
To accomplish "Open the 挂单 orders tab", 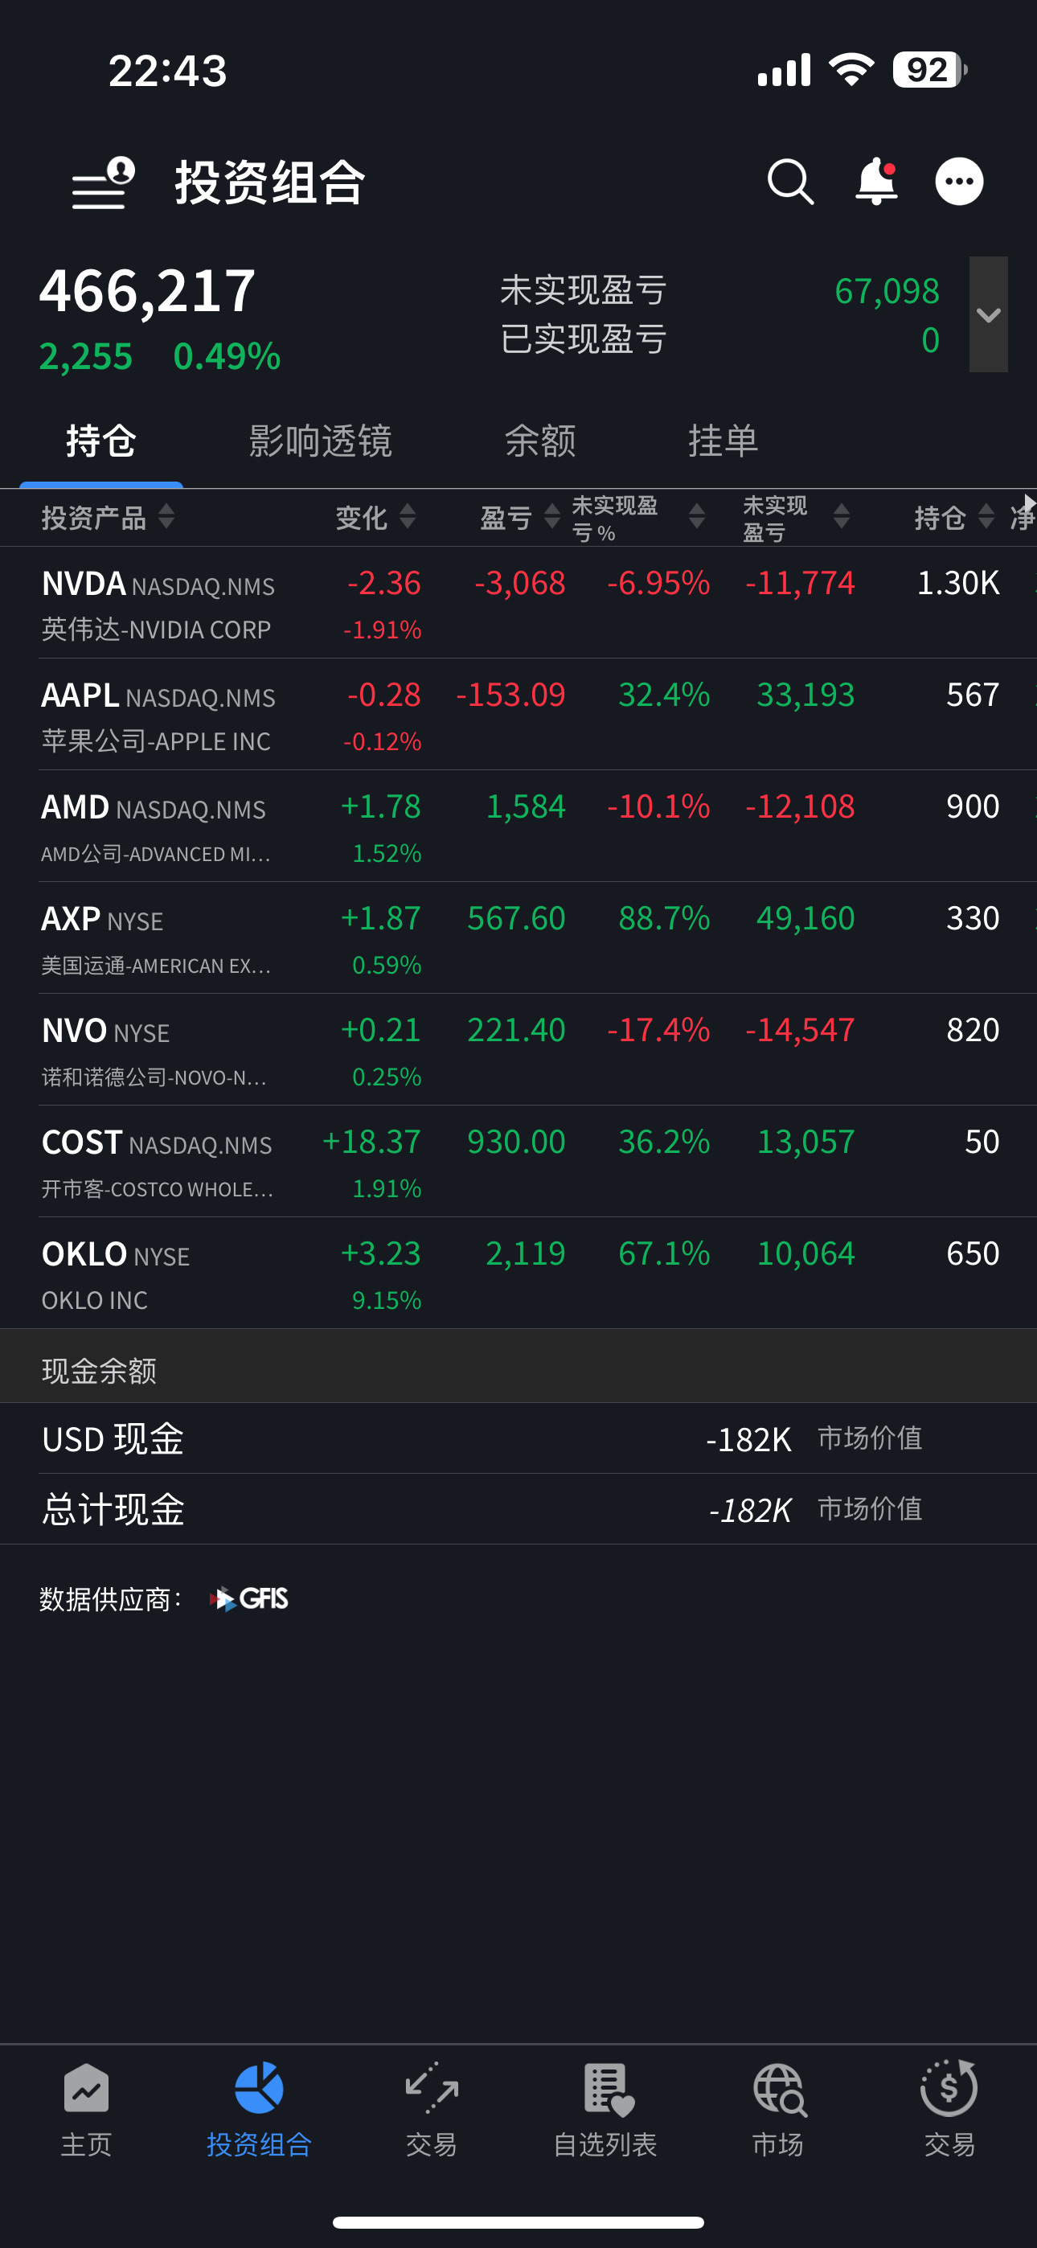I will coord(723,441).
